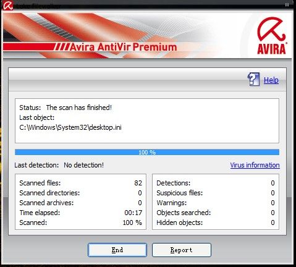
Task: Click the Avira AntiVir Premium banner title
Action: [123, 47]
